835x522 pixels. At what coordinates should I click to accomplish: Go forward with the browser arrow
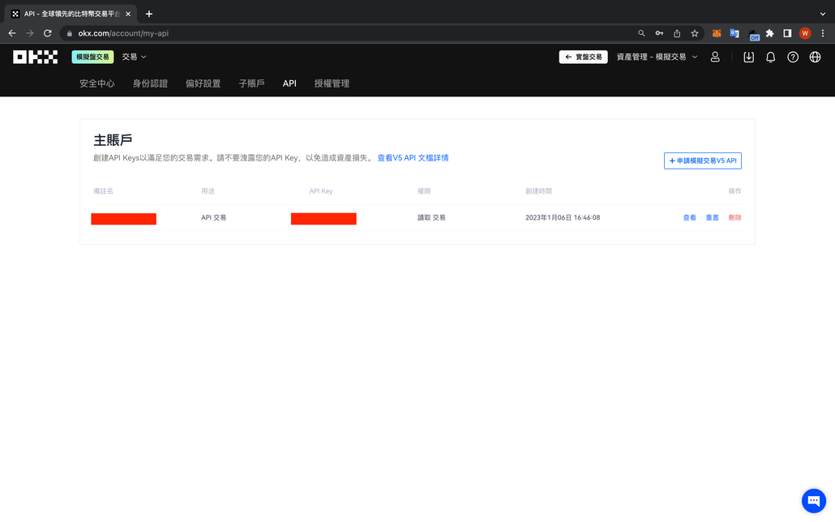[x=30, y=33]
